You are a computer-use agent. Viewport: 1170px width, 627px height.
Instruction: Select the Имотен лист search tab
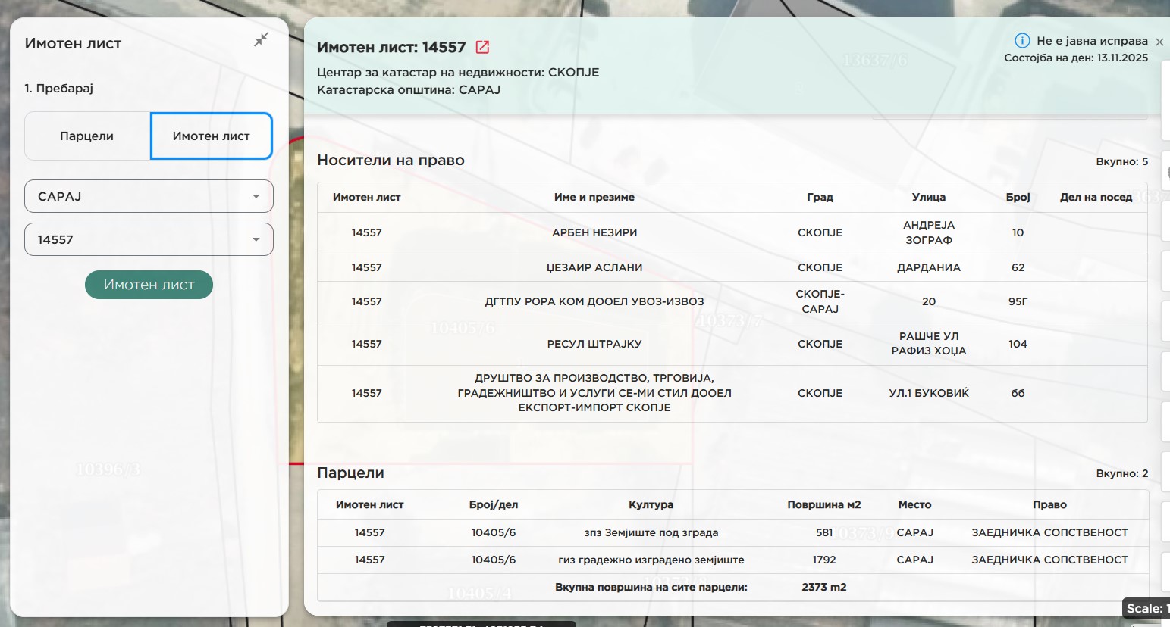click(211, 136)
